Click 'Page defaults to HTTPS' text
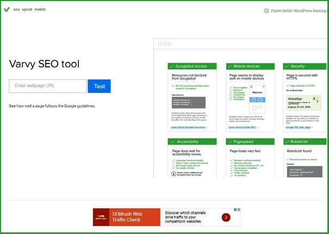Screen dimensions: 329x234 click(302, 86)
